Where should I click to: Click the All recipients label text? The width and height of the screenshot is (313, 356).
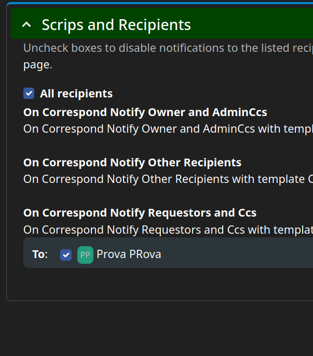(x=76, y=94)
